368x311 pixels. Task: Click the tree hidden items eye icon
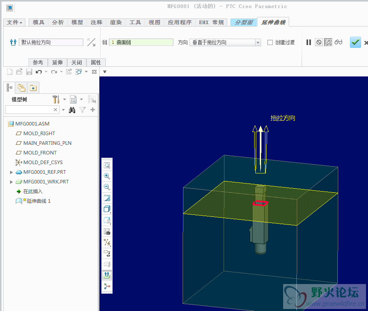coord(92,99)
